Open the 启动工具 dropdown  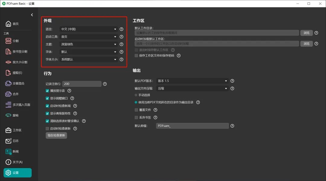click(x=89, y=37)
